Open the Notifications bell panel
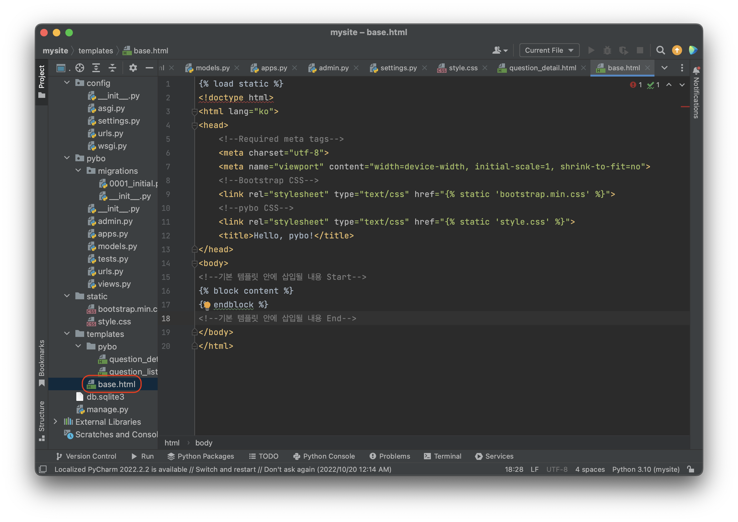738x522 pixels. click(696, 70)
